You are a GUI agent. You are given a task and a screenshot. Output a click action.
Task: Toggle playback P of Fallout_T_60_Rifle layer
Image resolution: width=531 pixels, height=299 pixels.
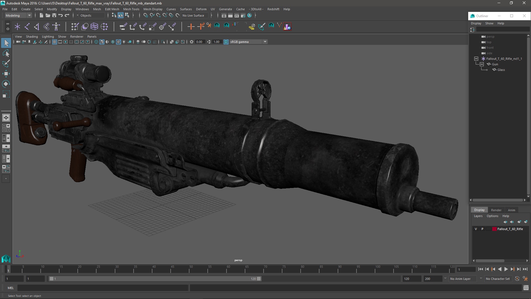[482, 229]
